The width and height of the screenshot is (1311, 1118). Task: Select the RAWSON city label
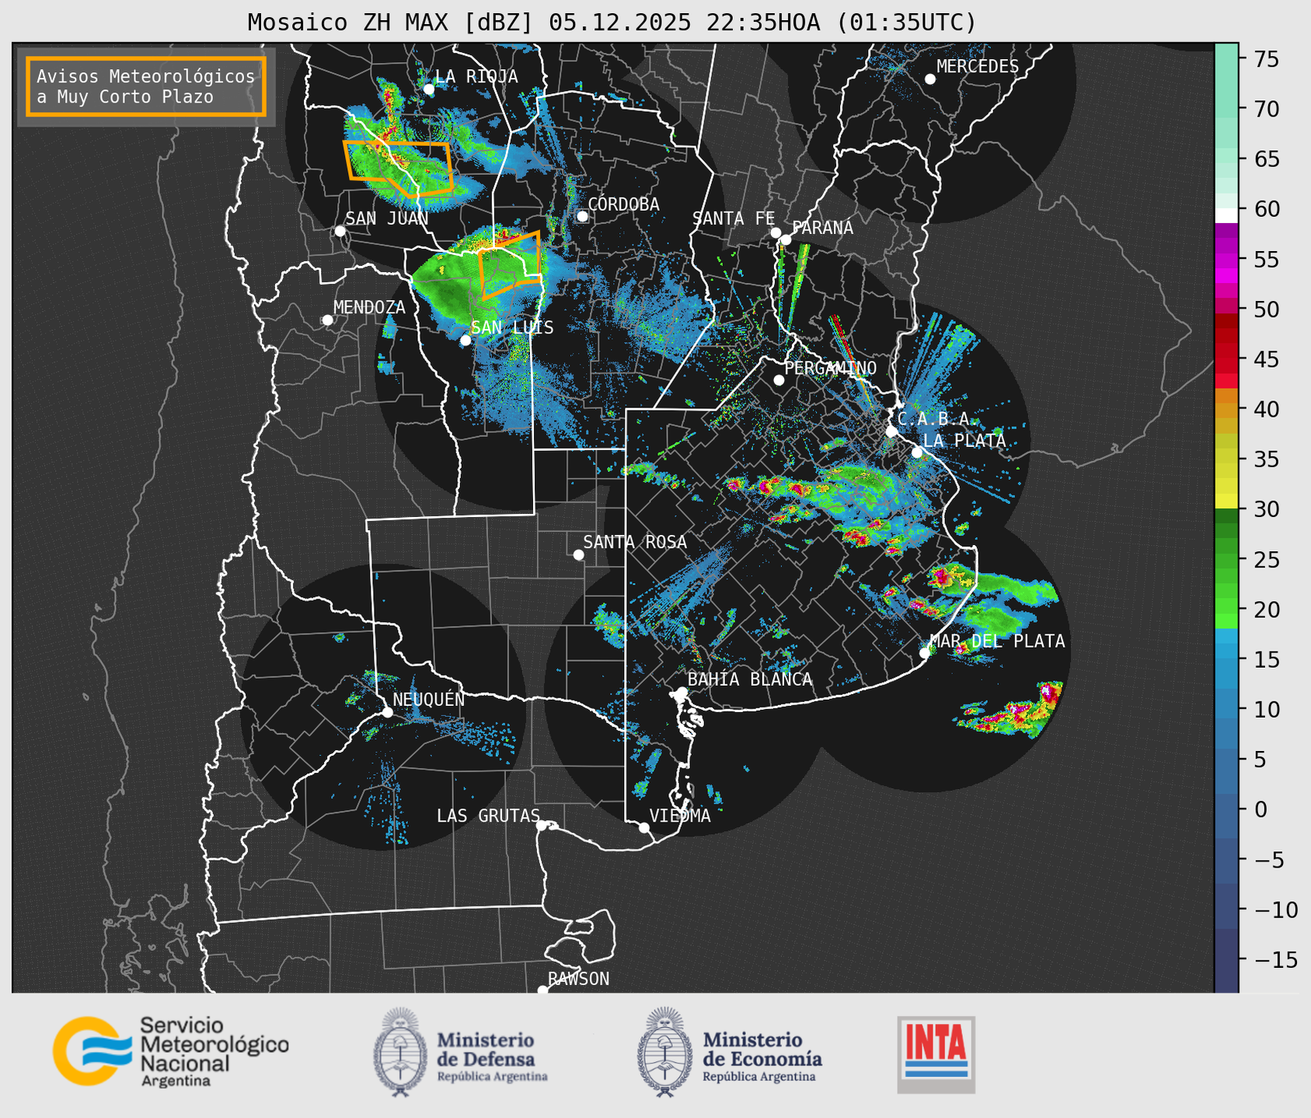578,979
